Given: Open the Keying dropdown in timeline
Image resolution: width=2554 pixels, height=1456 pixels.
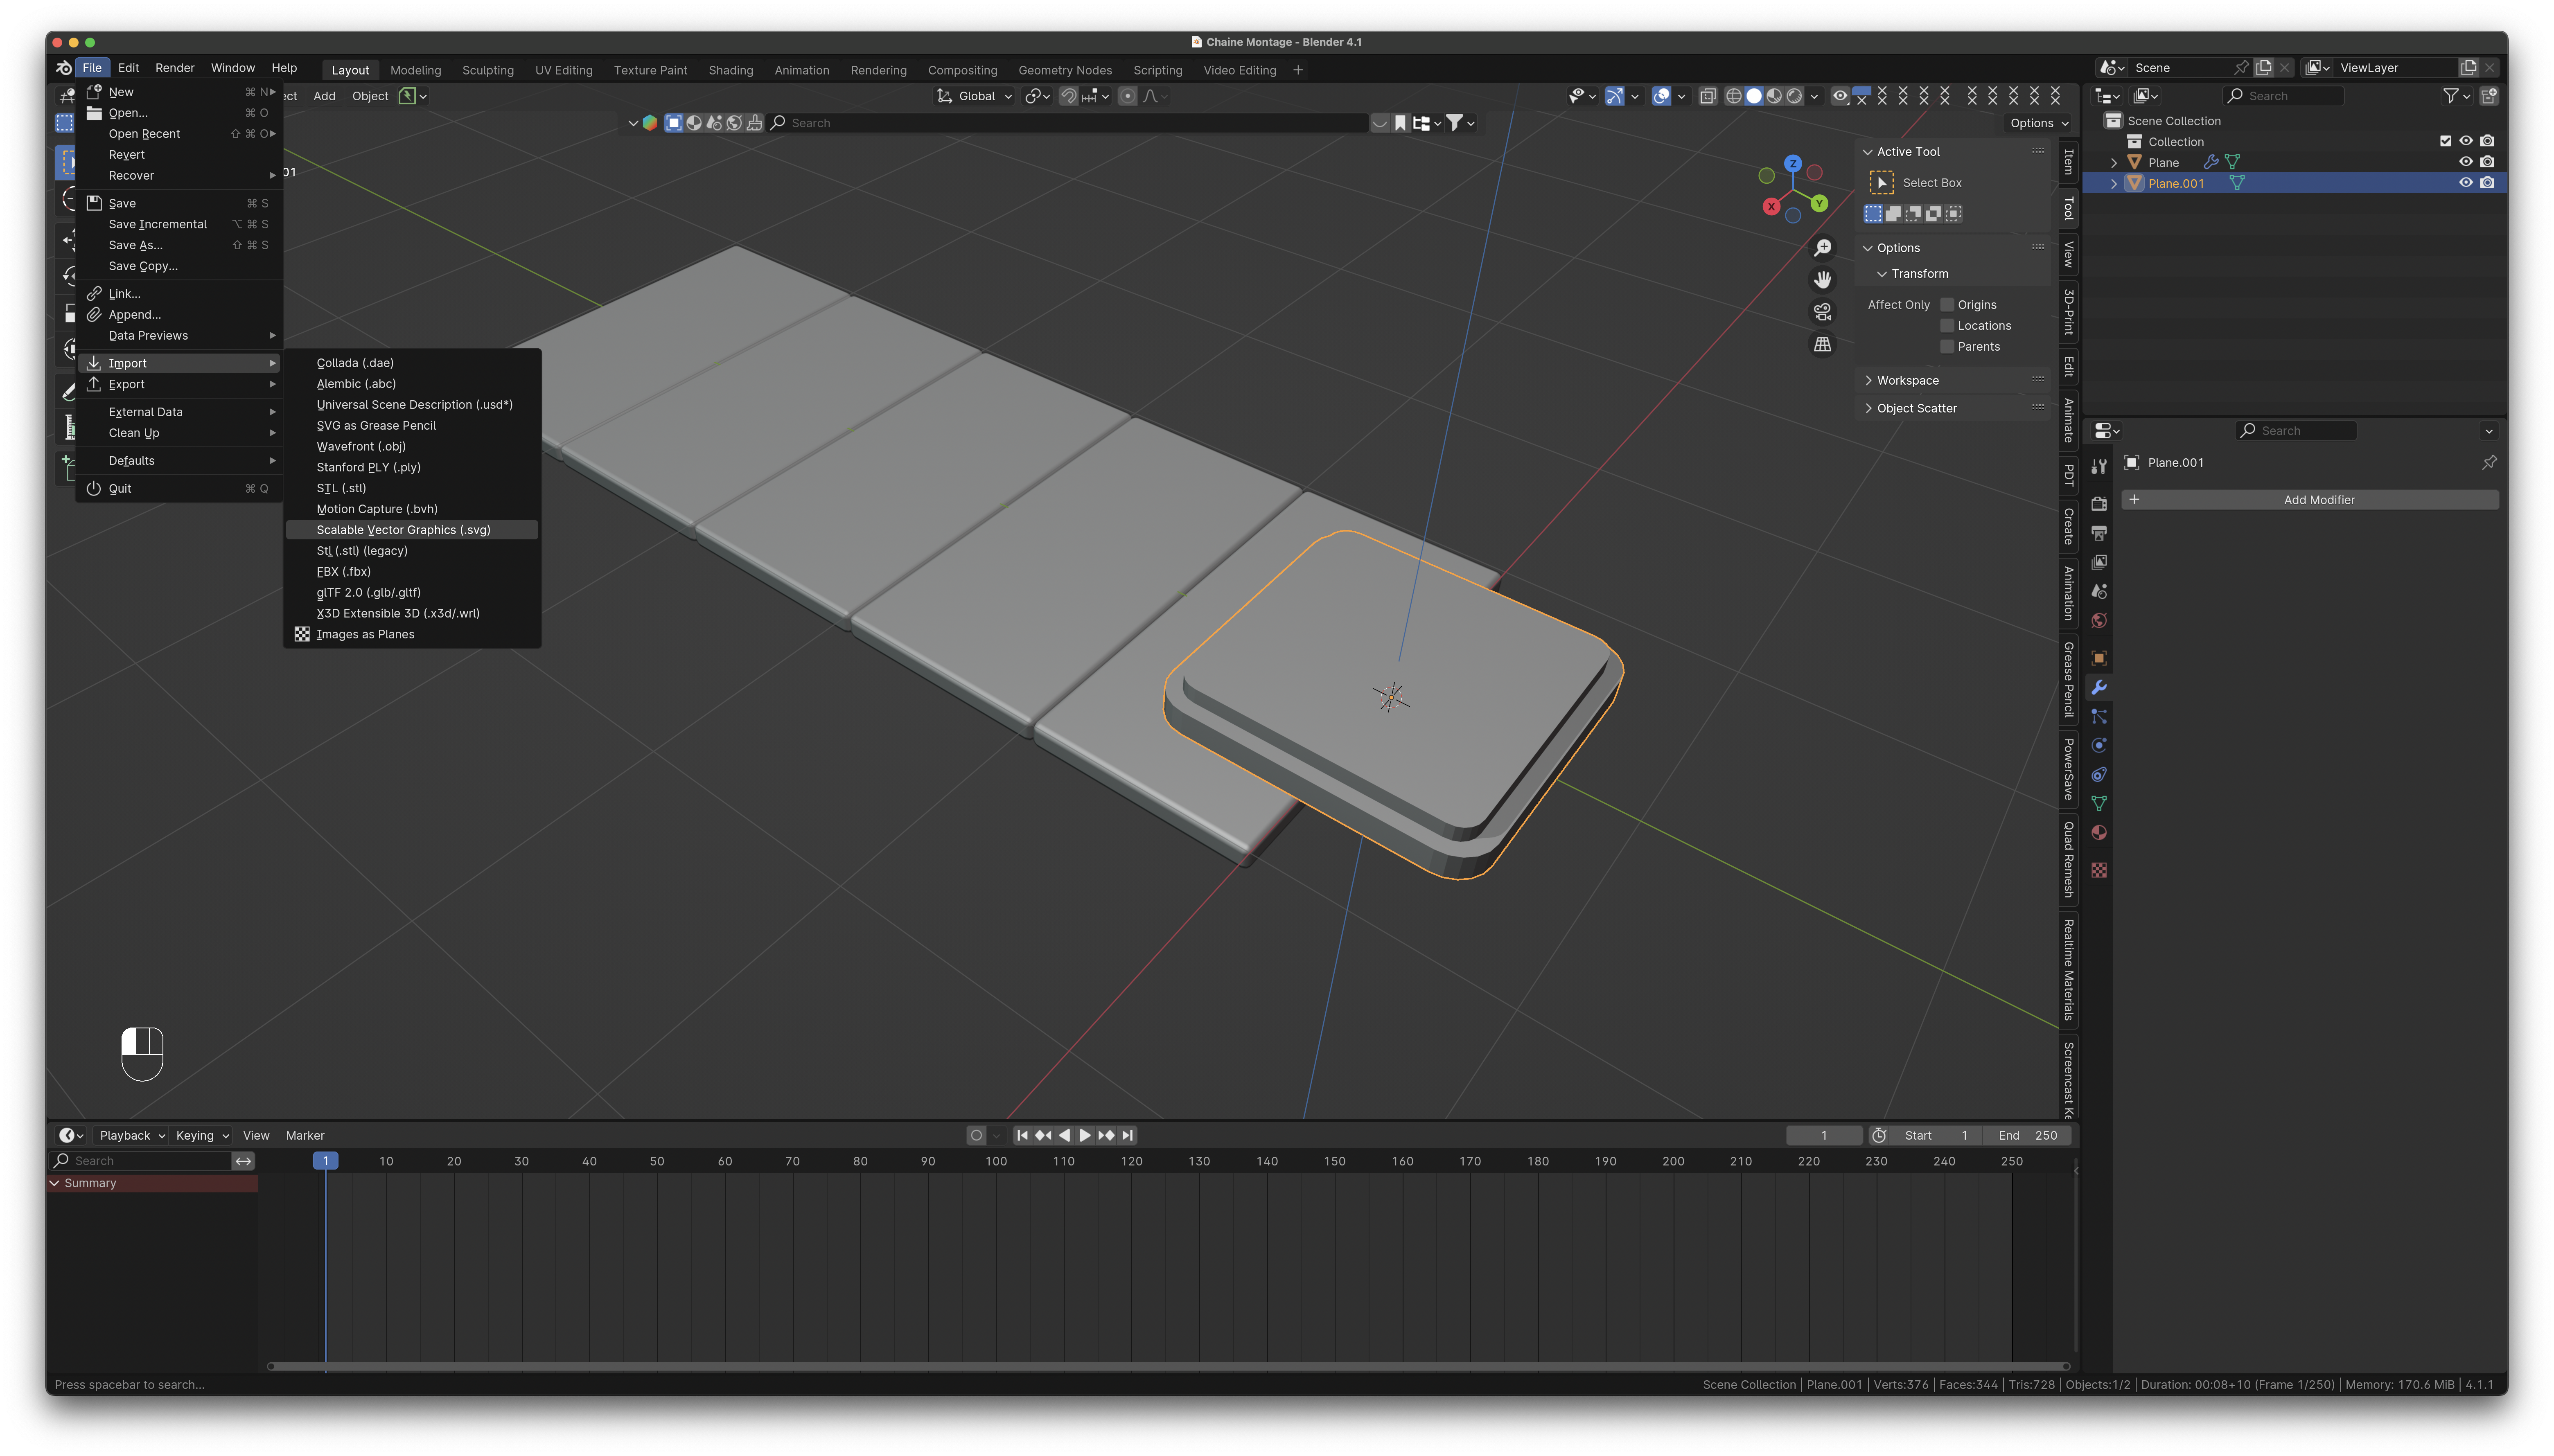Looking at the screenshot, I should coord(202,1135).
